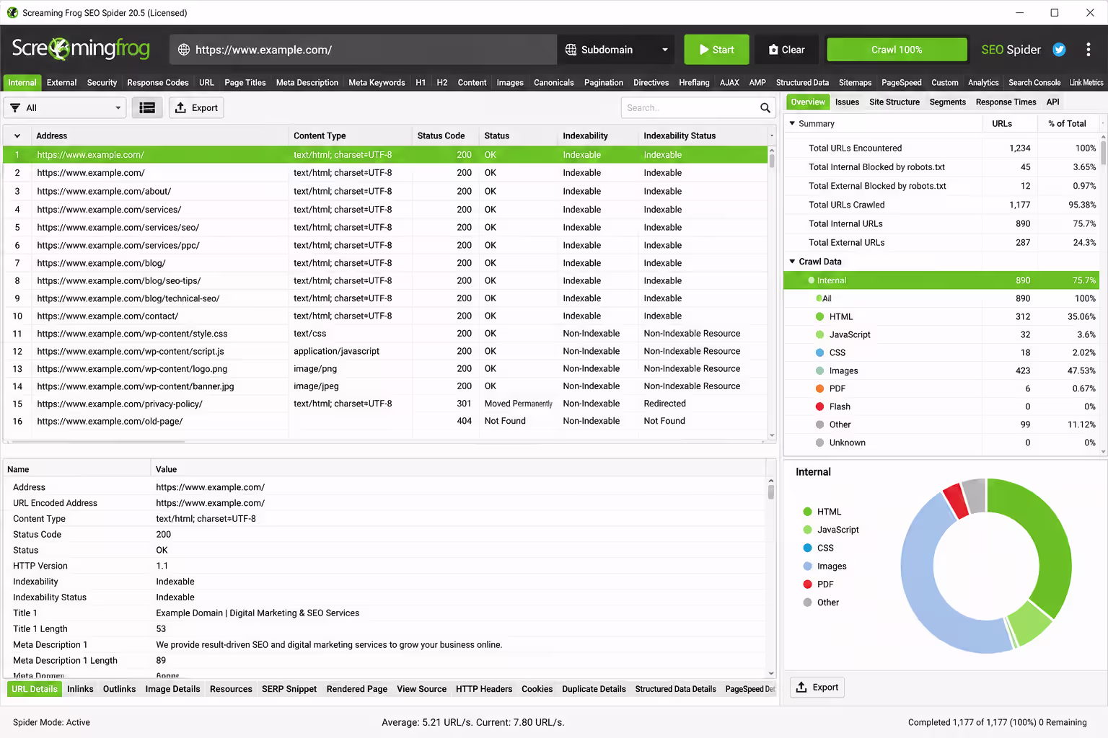Screen dimensions: 1108x738
Task: Click the Twitter bird icon
Action: [x=1059, y=50]
